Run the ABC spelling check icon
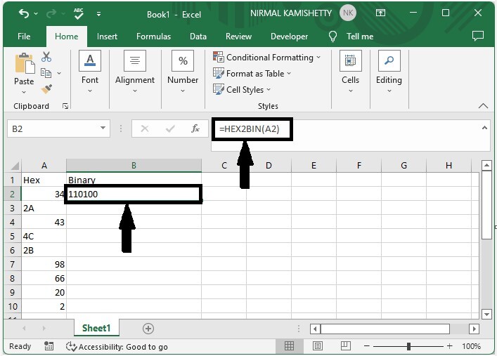This screenshot has width=497, height=356. tap(78, 13)
